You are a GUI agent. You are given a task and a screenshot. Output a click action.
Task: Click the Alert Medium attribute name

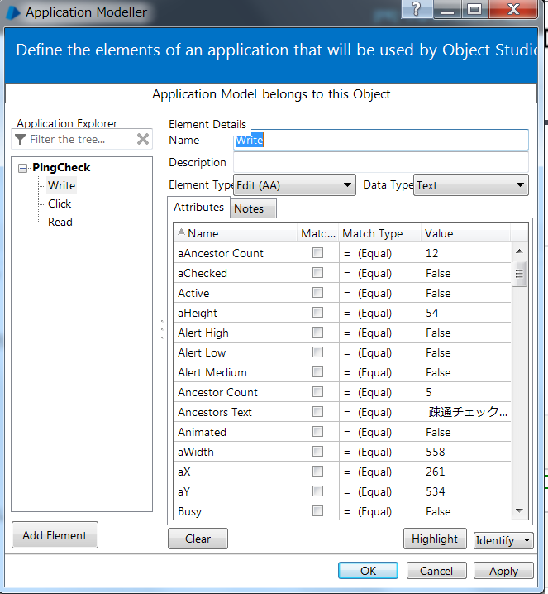click(x=212, y=372)
